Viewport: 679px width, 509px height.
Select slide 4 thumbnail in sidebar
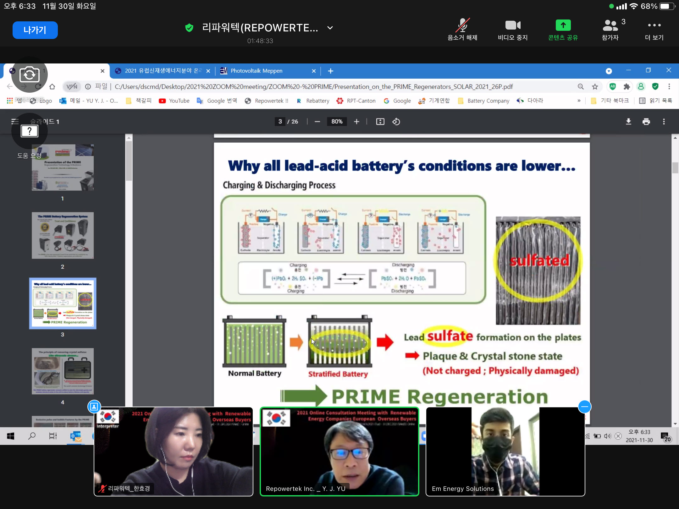[63, 371]
